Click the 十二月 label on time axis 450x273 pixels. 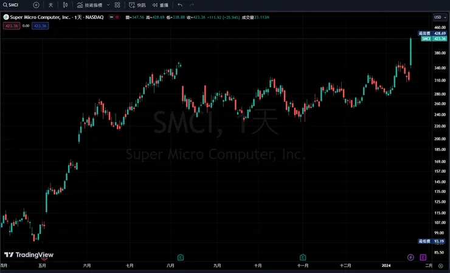(x=345, y=266)
